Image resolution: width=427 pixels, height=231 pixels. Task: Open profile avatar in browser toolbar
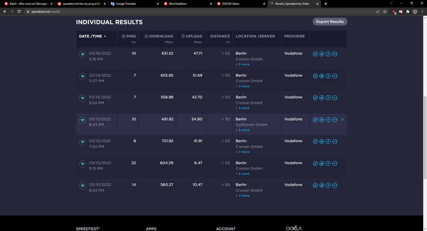tap(415, 12)
